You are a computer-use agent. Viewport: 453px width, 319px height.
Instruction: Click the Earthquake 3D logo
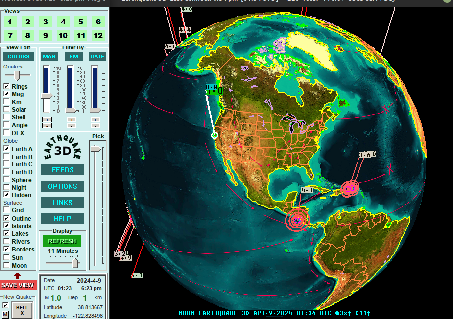(x=62, y=148)
